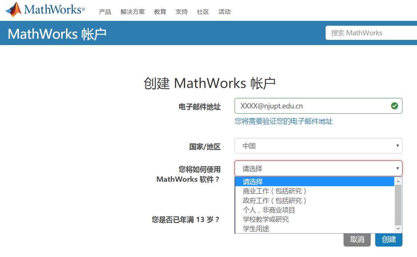This screenshot has width=417, height=257.
Task: Open the 产品 menu
Action: click(x=105, y=12)
